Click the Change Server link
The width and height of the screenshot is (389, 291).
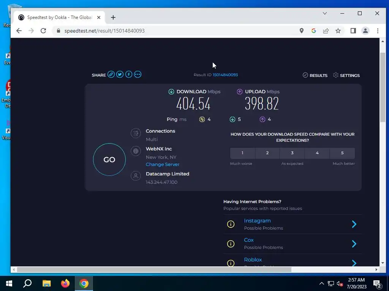click(x=163, y=164)
